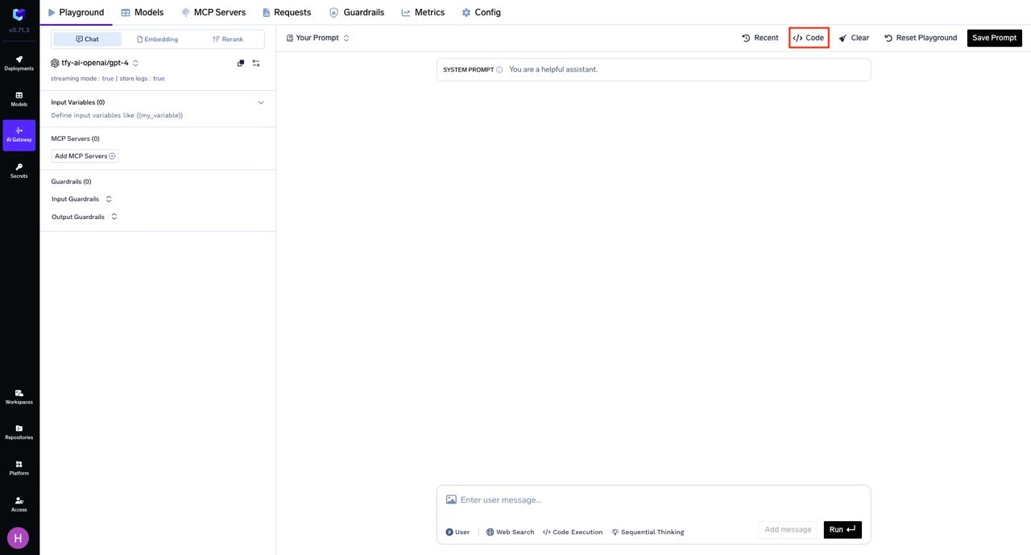Open the Your Prompt dropdown
1031x555 pixels.
318,38
